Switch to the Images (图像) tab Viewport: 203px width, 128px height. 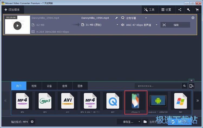[80, 86]
